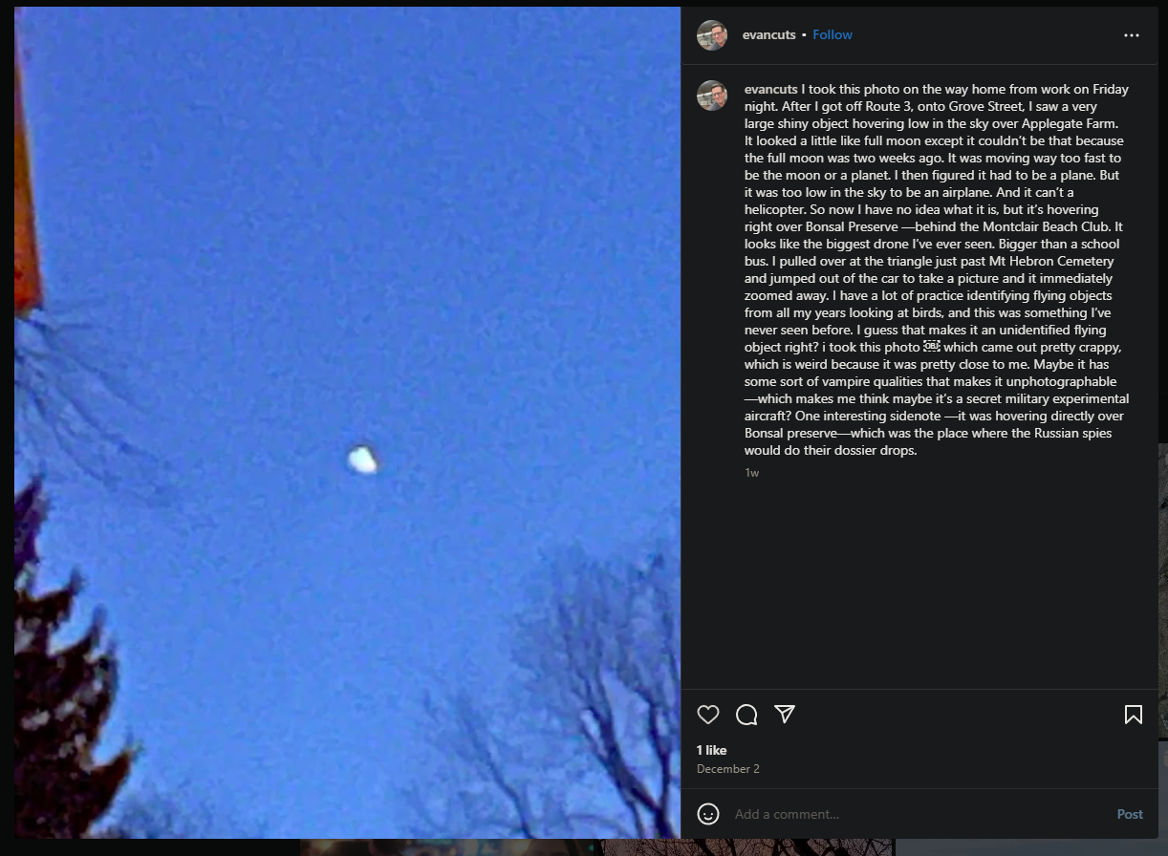Click the 1w timestamp under the caption

752,473
